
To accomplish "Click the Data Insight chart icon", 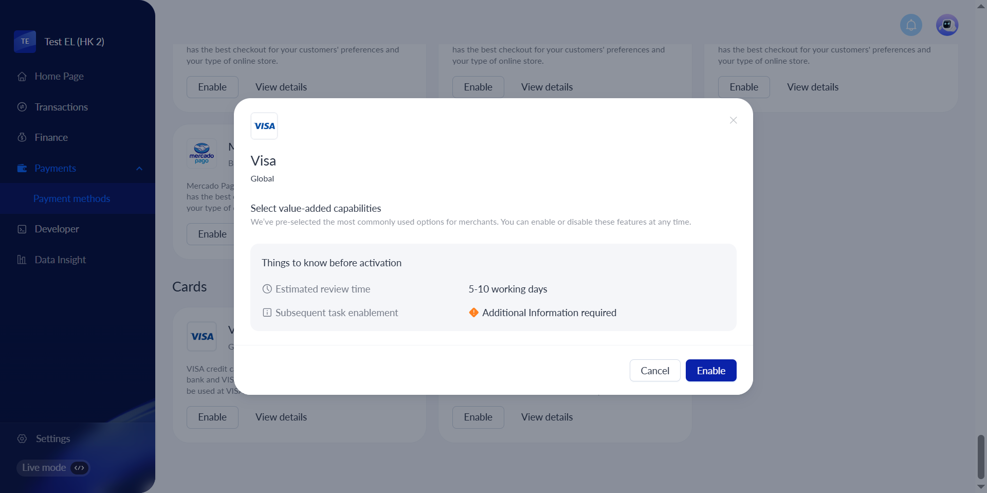I will (22, 260).
